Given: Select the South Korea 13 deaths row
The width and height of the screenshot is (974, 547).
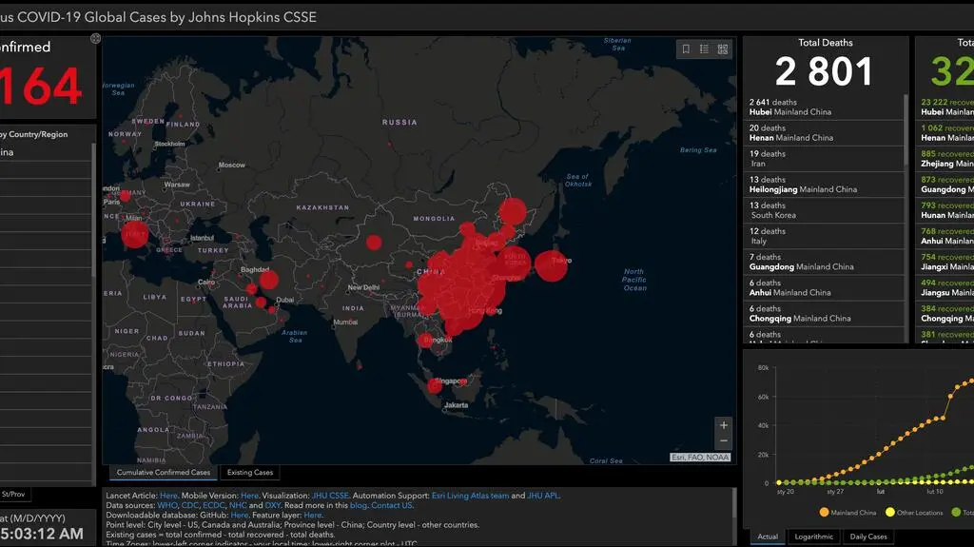Looking at the screenshot, I should (x=824, y=210).
